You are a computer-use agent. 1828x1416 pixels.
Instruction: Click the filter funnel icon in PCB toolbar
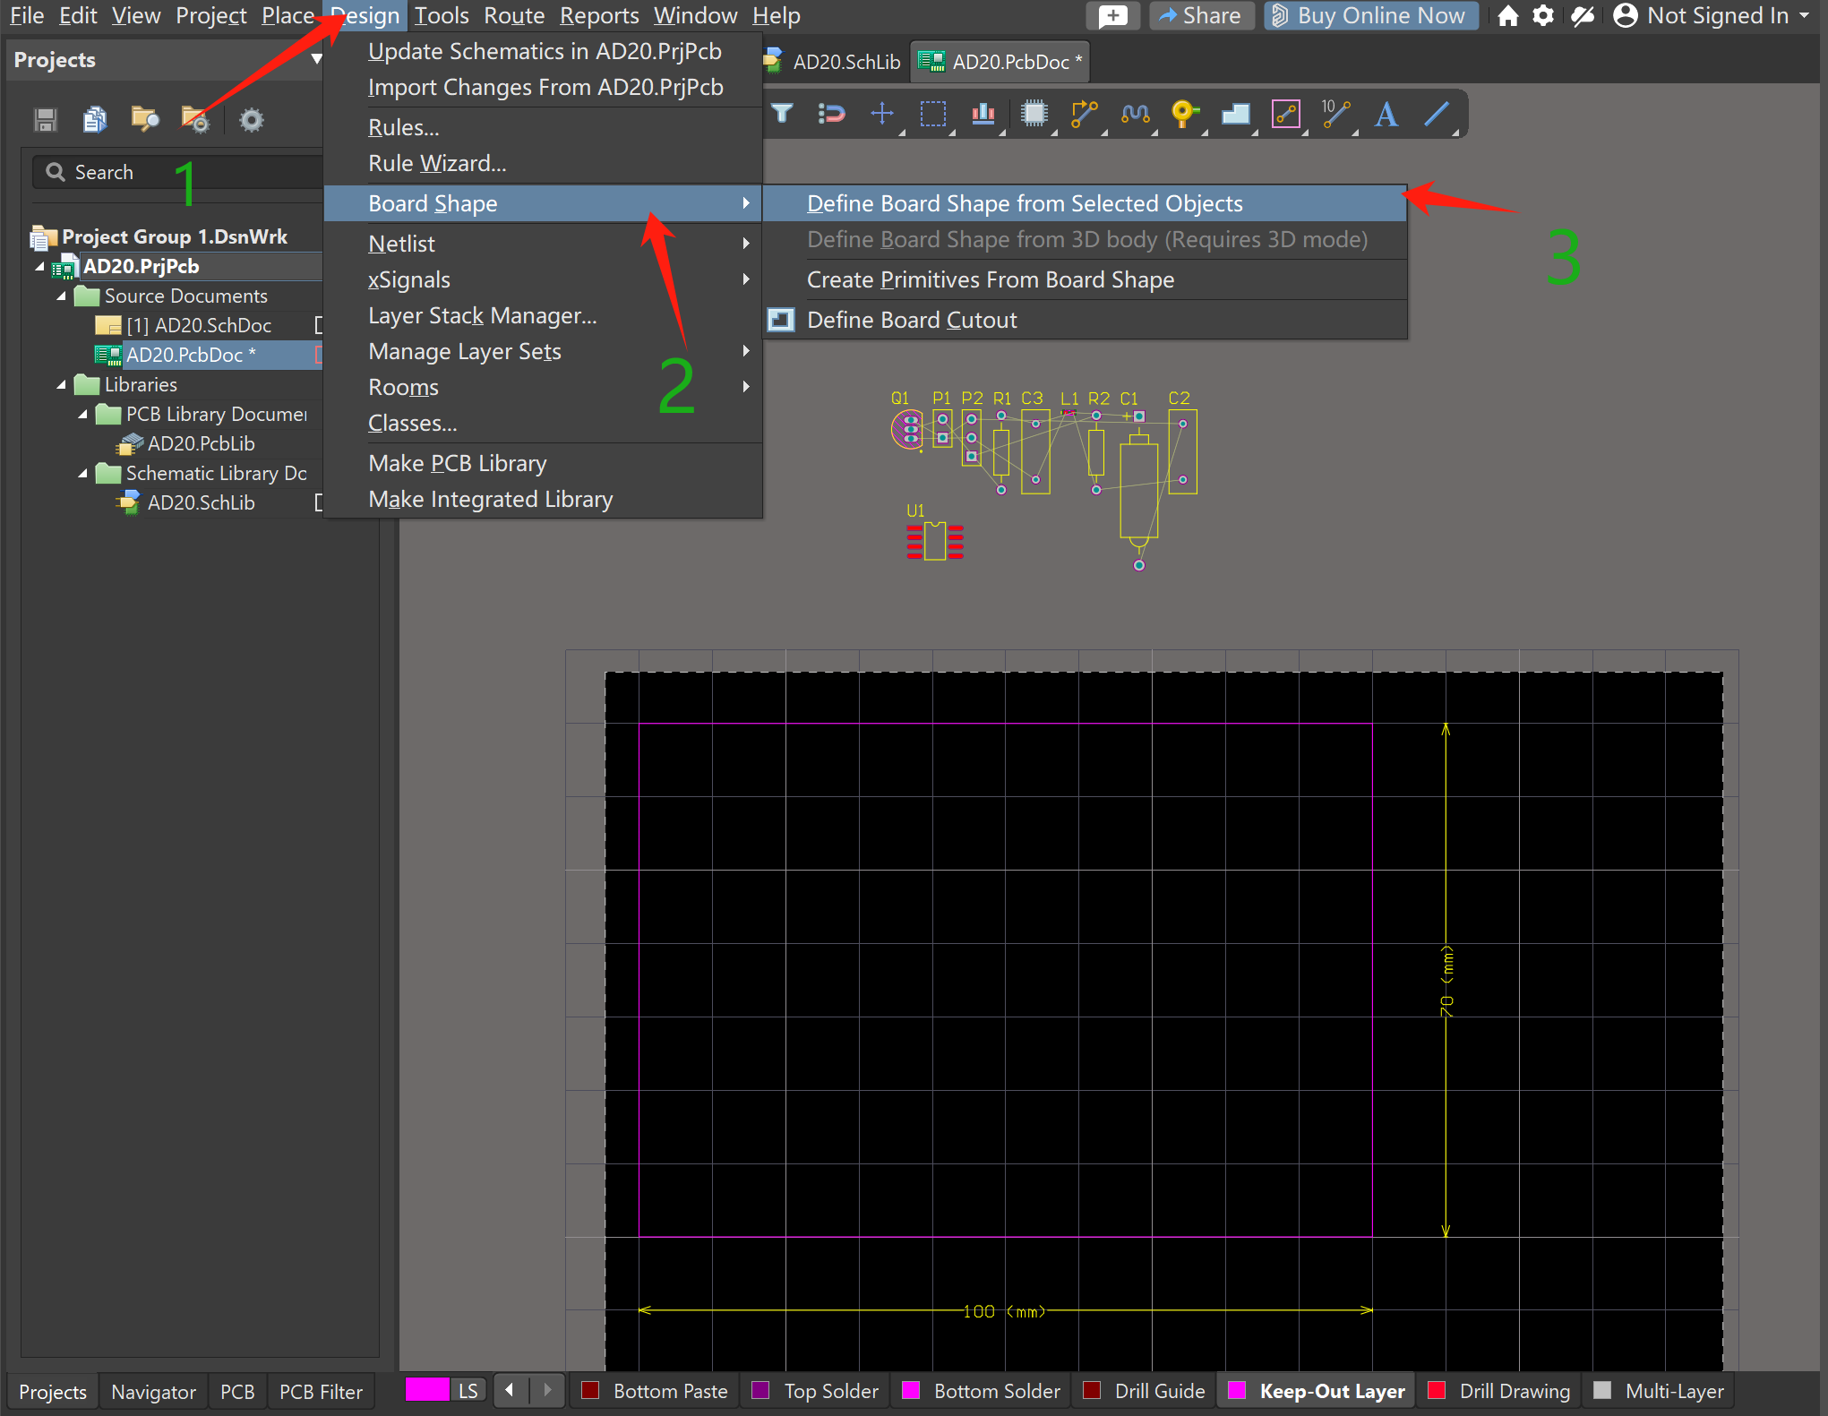pyautogui.click(x=782, y=114)
